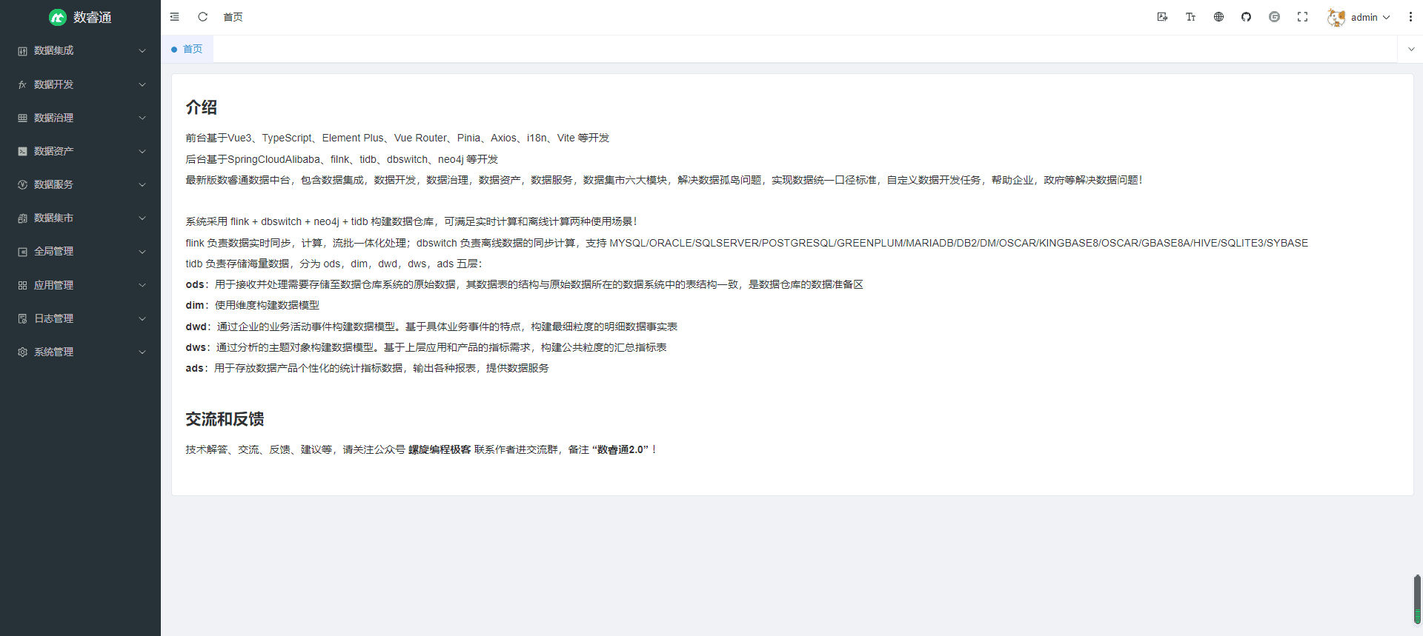Click the line starting with 系统采用 flink
This screenshot has width=1423, height=636.
click(411, 221)
